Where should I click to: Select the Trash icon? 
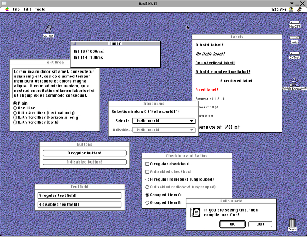[x=292, y=223]
